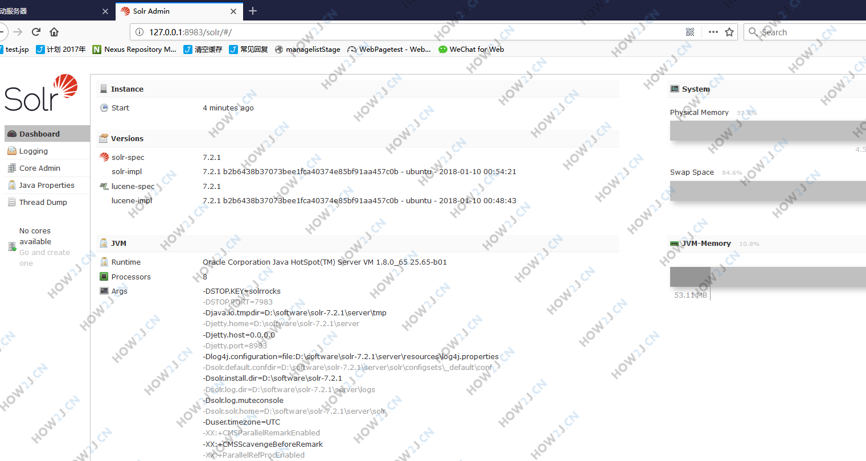Open the 清空缓存 bookmark
This screenshot has height=461, width=866.
pyautogui.click(x=203, y=50)
